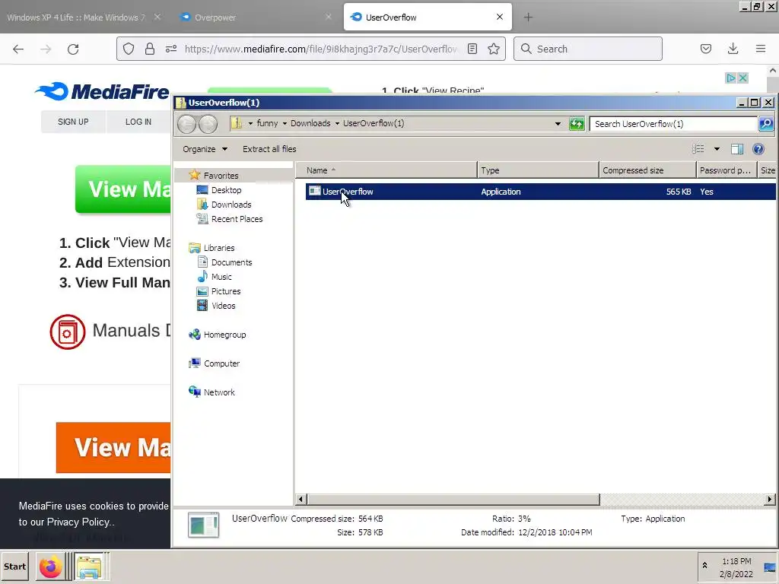Click Windows Explorer taskbar icon

[89, 567]
